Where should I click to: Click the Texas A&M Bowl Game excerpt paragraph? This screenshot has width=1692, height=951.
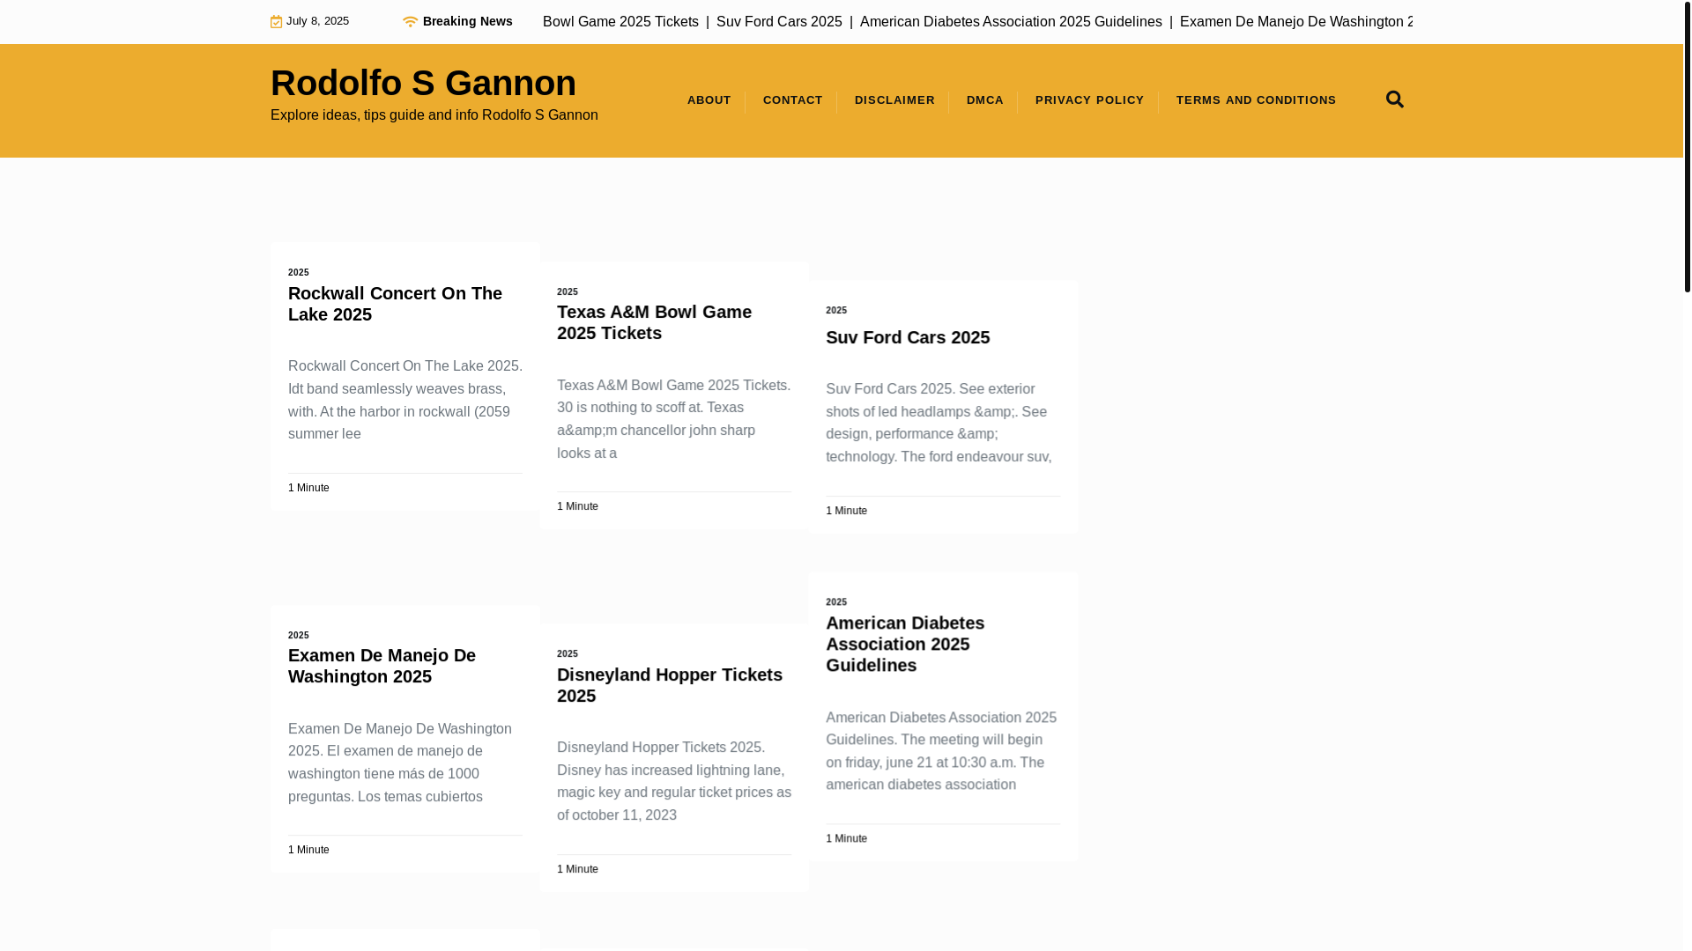pos(674,419)
